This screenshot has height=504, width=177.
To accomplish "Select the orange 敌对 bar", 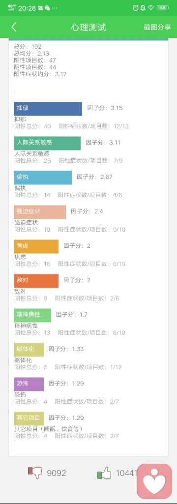I will tap(36, 281).
